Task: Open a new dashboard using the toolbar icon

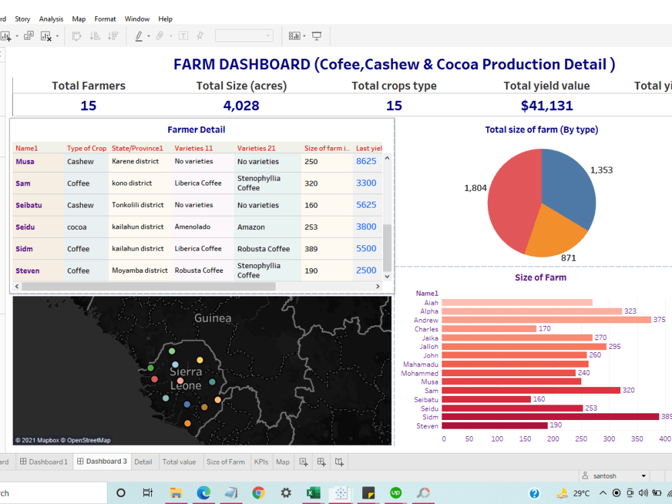Action: pyautogui.click(x=28, y=35)
